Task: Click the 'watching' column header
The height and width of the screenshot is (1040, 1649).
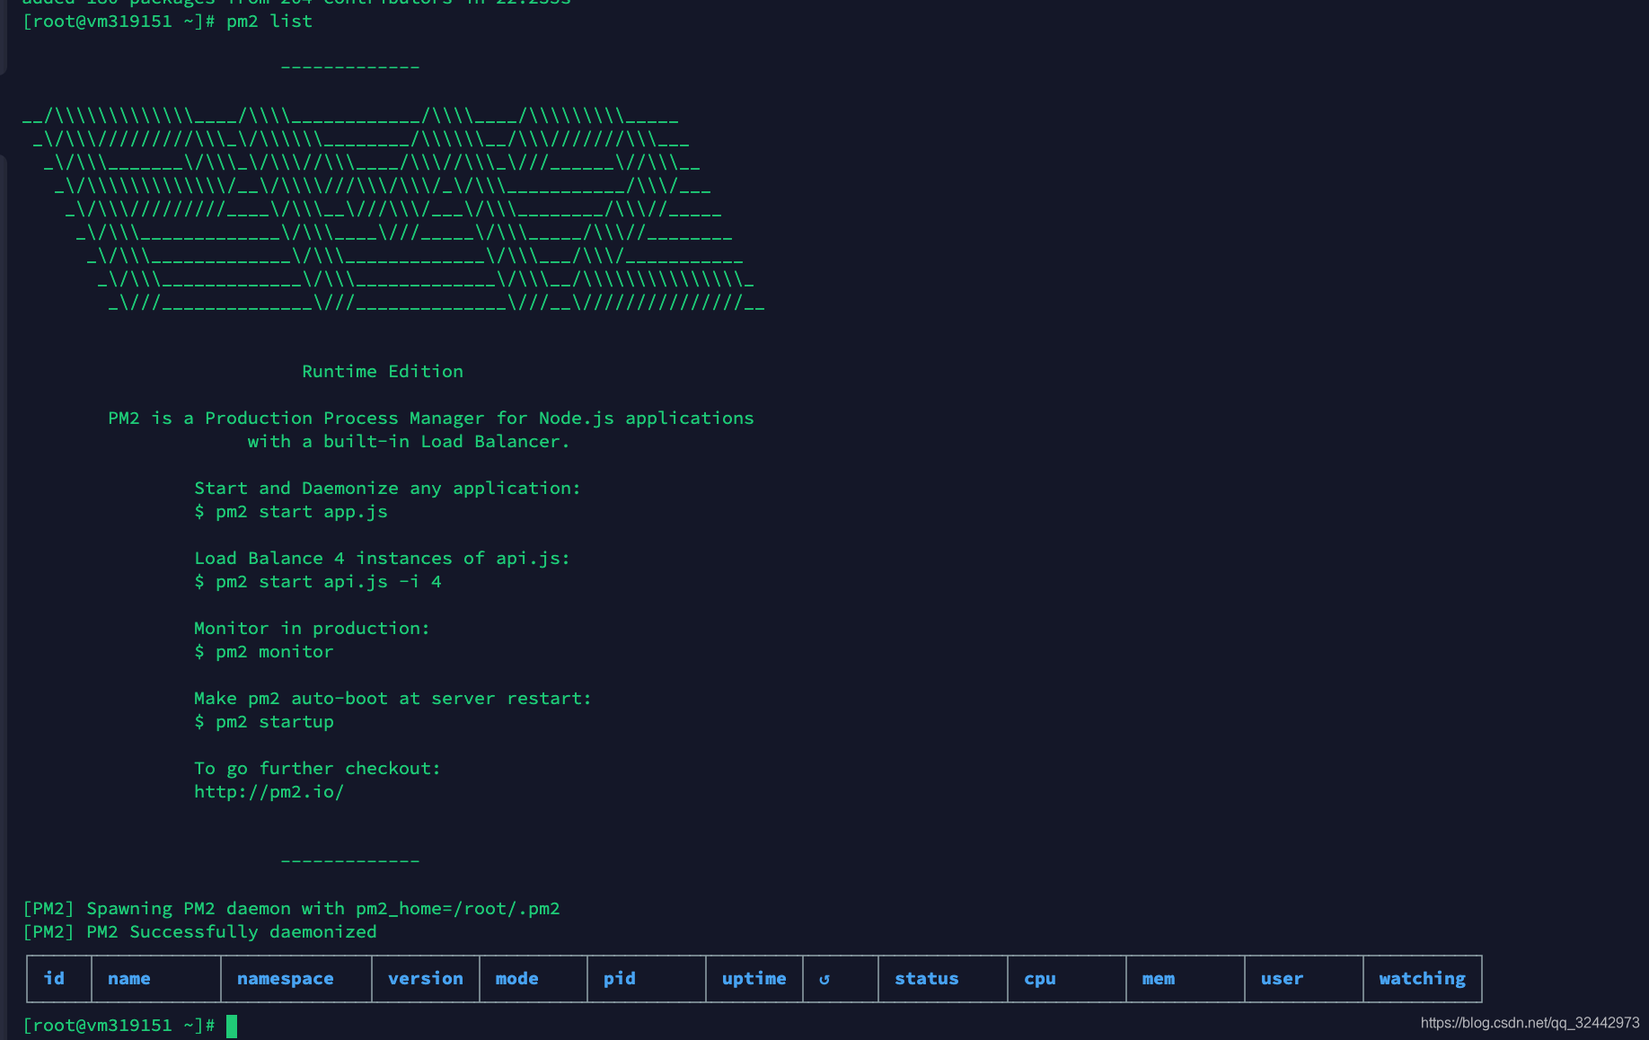Action: 1423,979
